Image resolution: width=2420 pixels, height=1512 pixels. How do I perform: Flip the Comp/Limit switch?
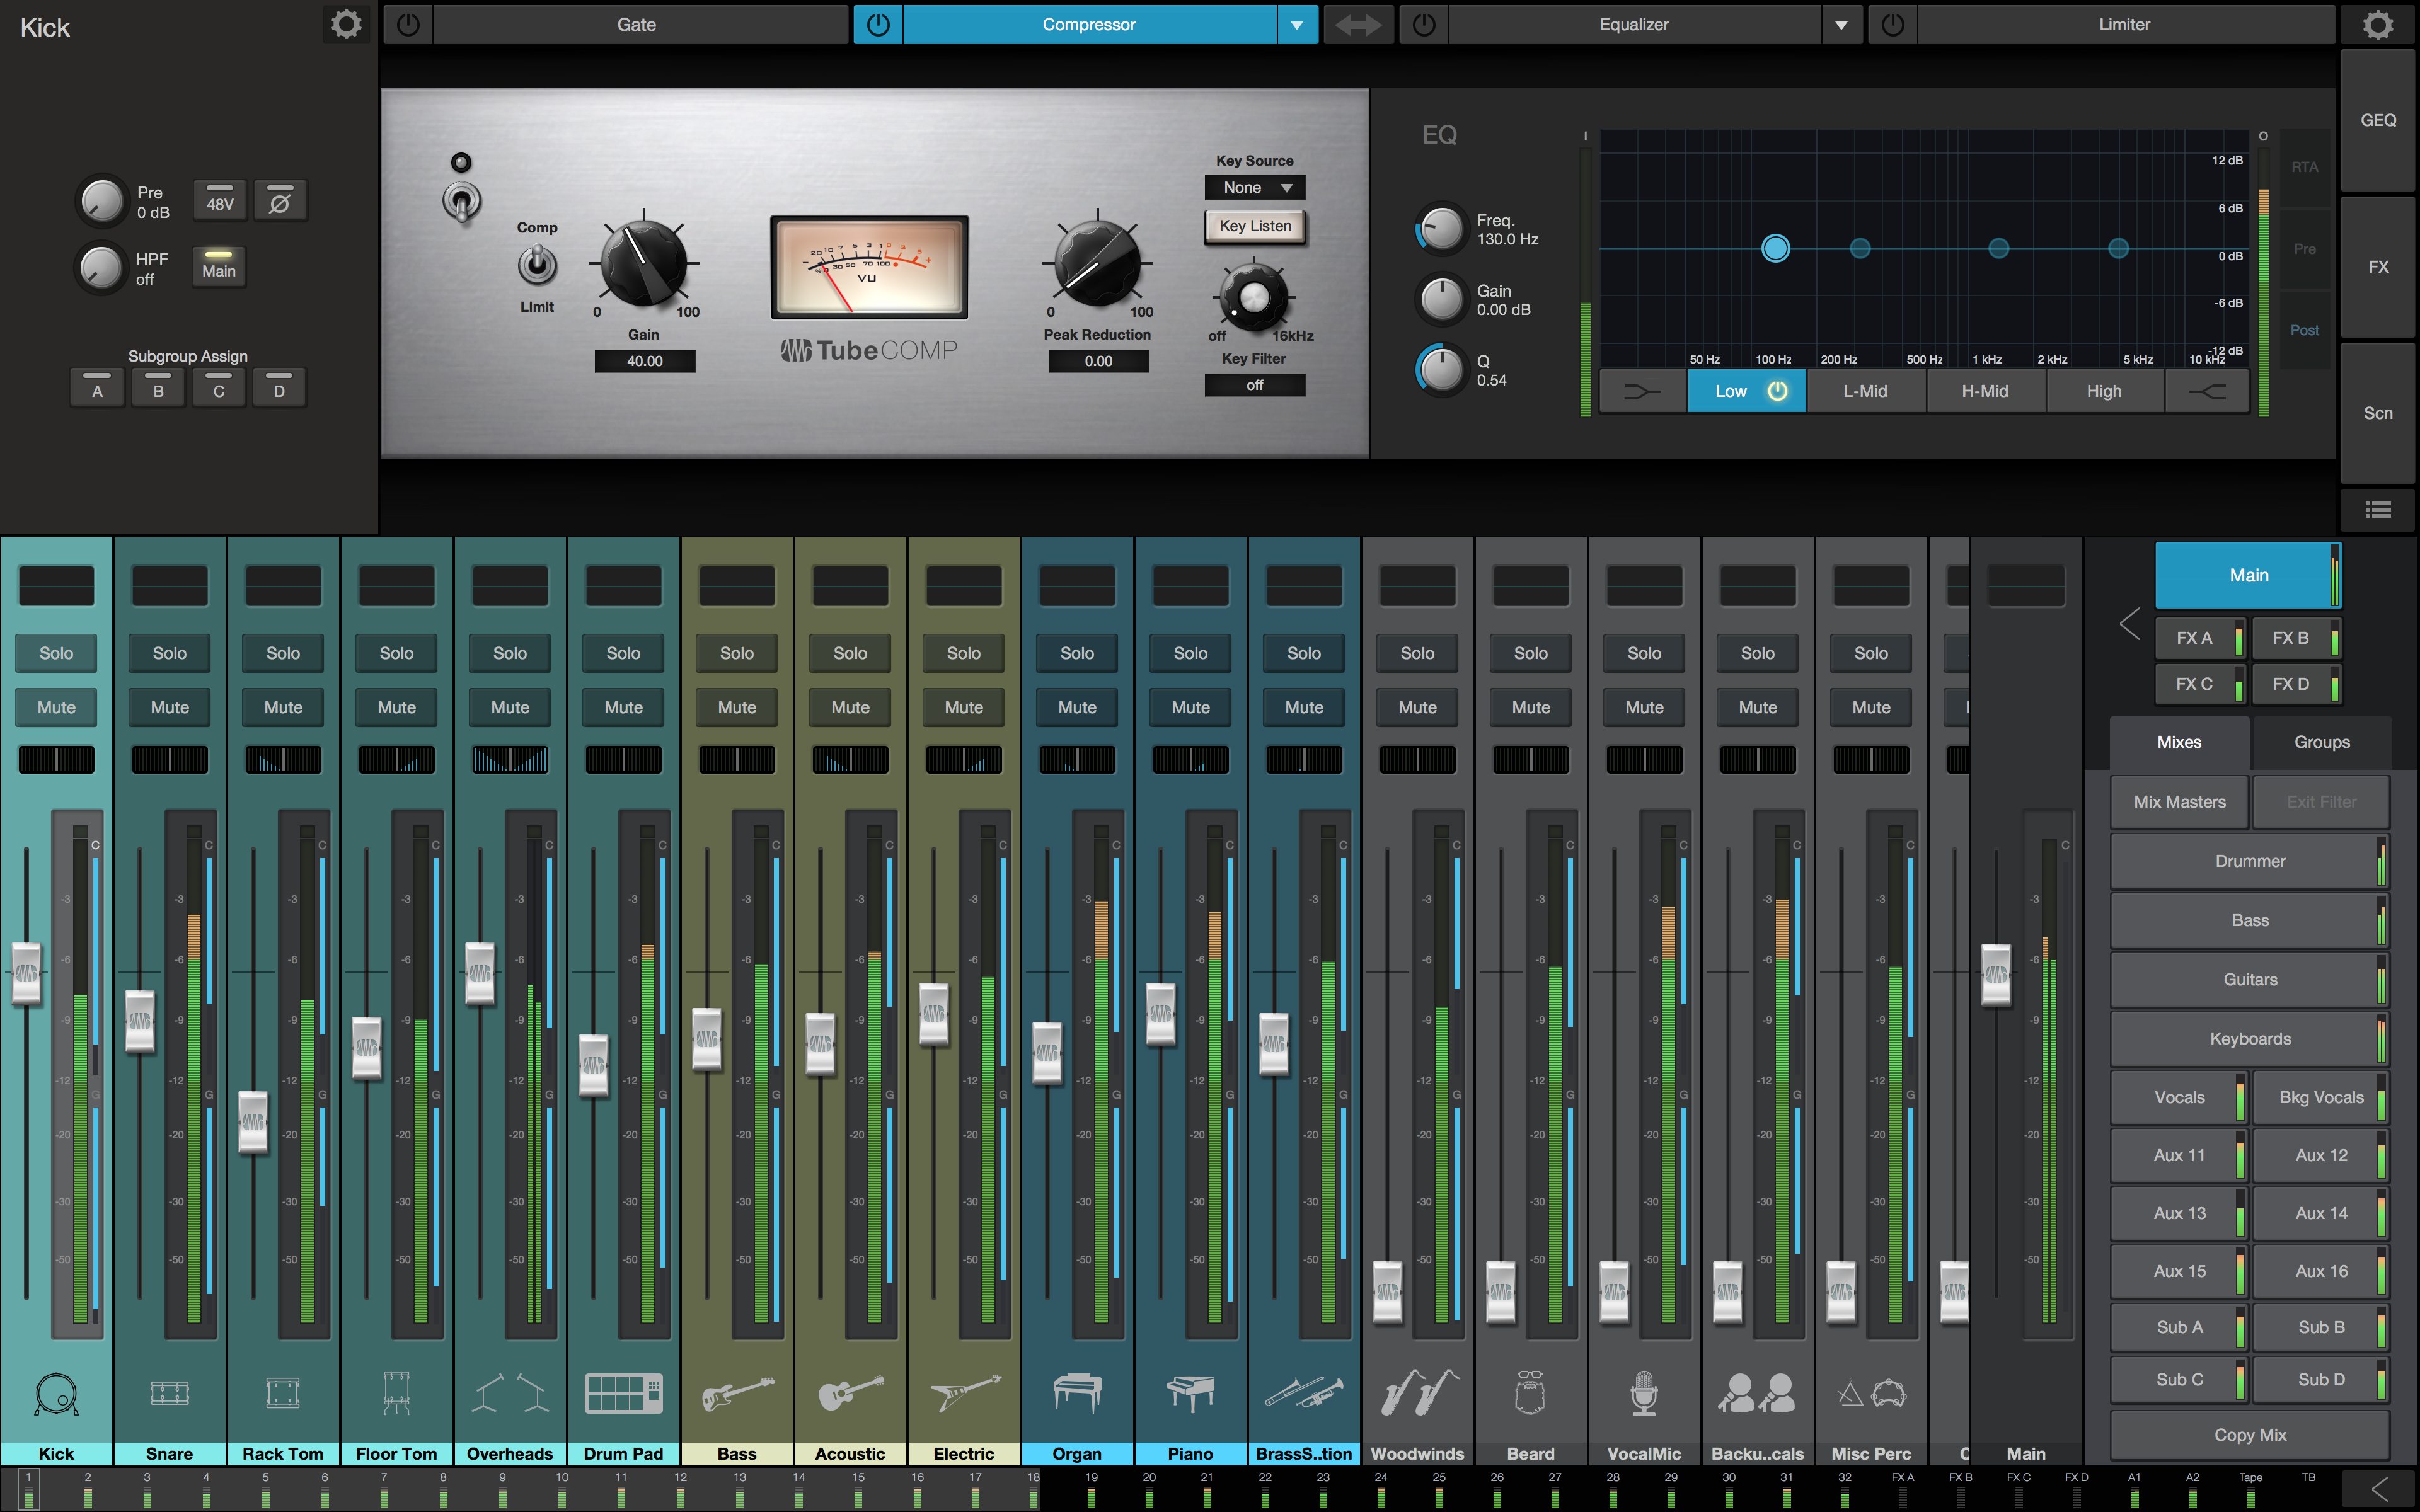pos(537,266)
